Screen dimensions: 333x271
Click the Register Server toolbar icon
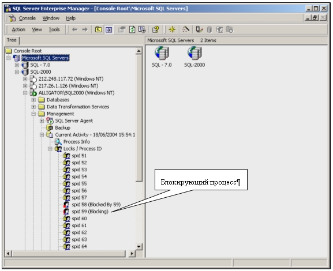pyautogui.click(x=199, y=29)
